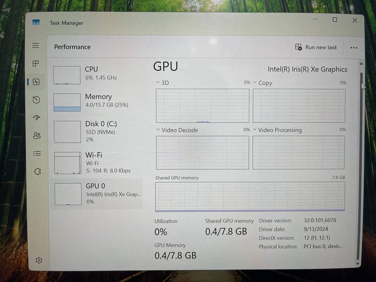Image resolution: width=376 pixels, height=282 pixels.
Task: Click the Run new task button label
Action: (x=321, y=47)
